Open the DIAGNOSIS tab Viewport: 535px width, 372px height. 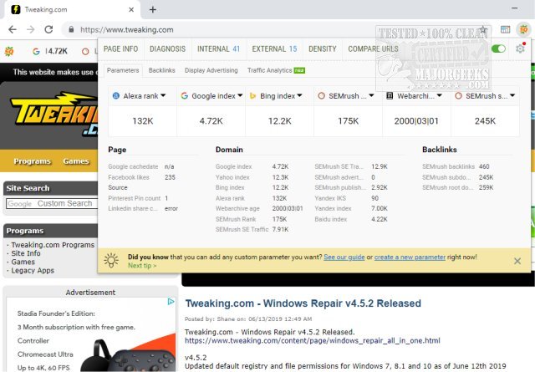click(167, 49)
